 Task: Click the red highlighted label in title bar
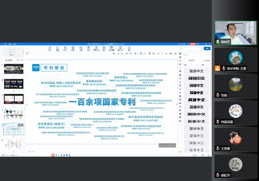pos(193,44)
